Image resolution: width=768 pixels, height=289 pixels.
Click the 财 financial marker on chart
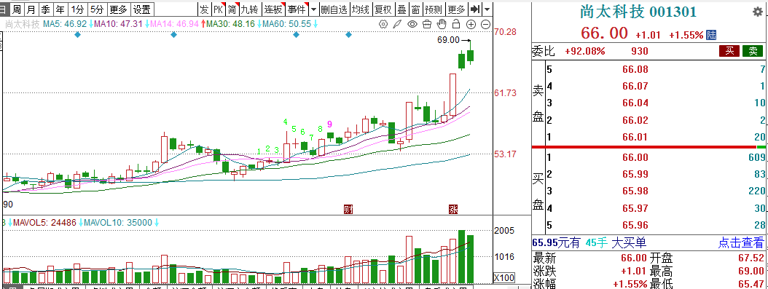click(348, 210)
